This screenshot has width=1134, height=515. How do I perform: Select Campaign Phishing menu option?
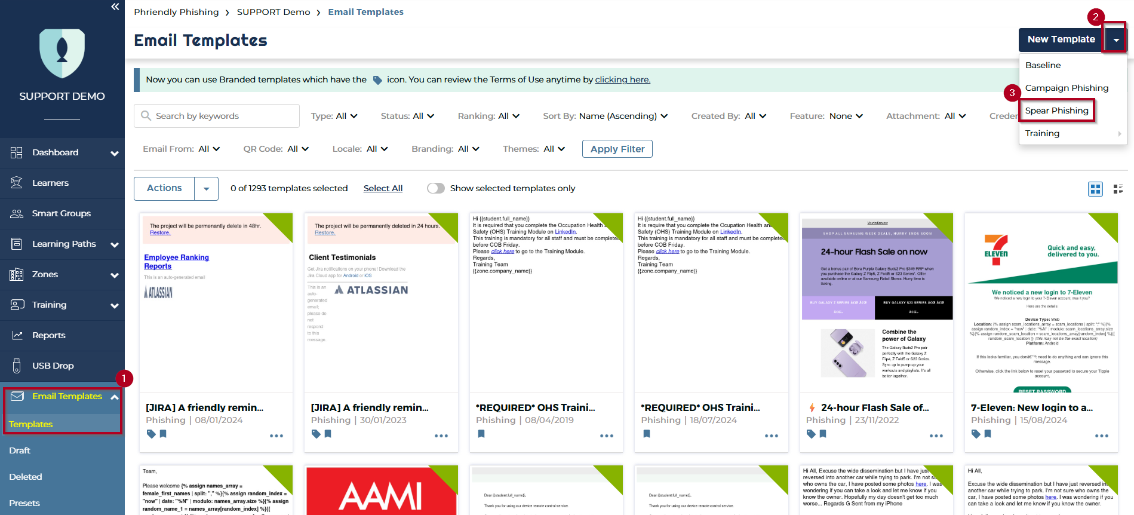click(x=1067, y=88)
